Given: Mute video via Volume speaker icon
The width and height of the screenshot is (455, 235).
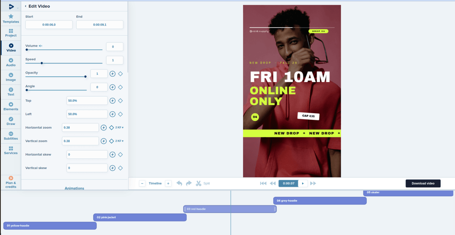Looking at the screenshot, I should pyautogui.click(x=41, y=46).
